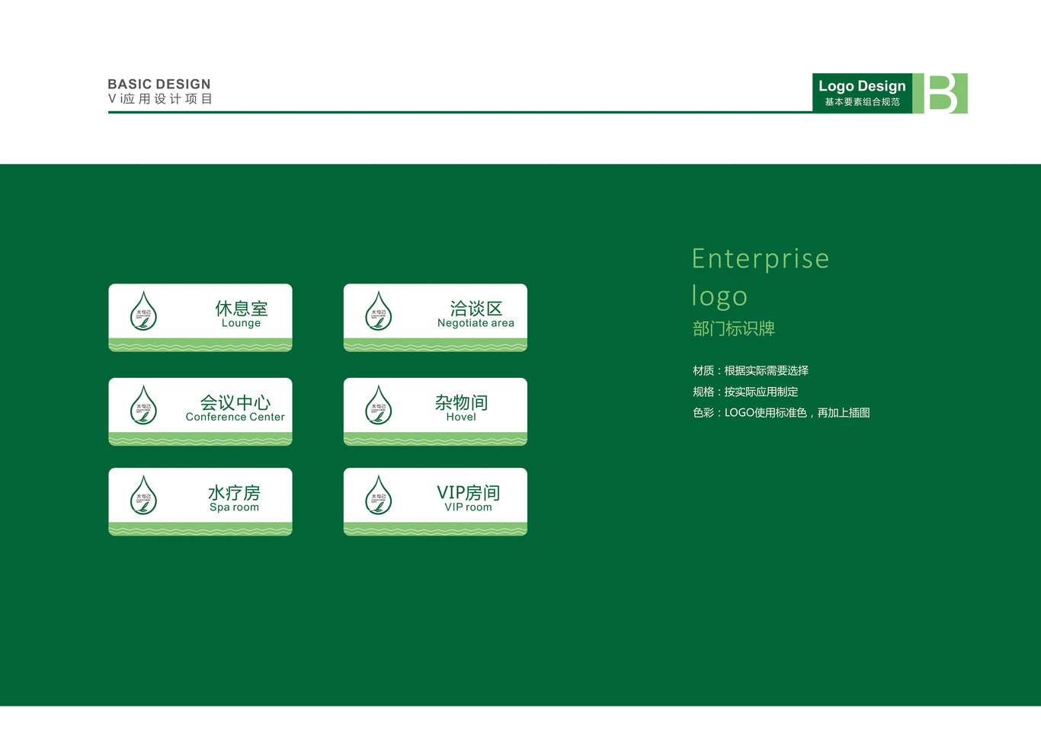Click the 部门标识牌 subheading
Screen dimensions: 1041x736
click(x=734, y=329)
